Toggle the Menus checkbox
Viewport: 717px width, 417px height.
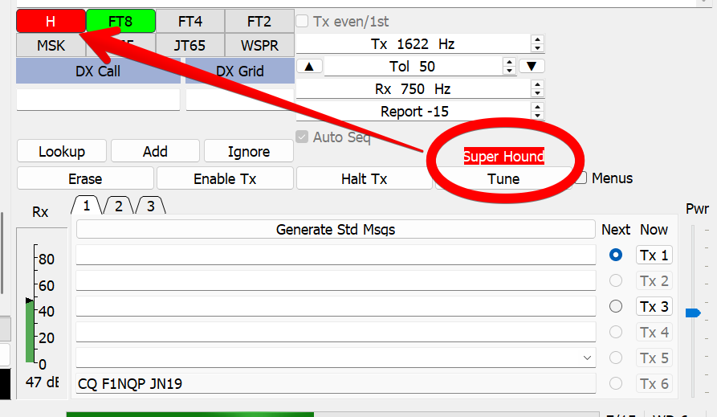pos(581,178)
